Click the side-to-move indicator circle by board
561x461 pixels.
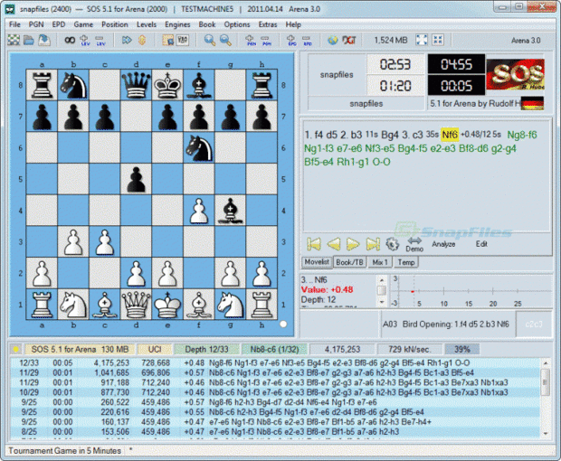click(x=284, y=323)
